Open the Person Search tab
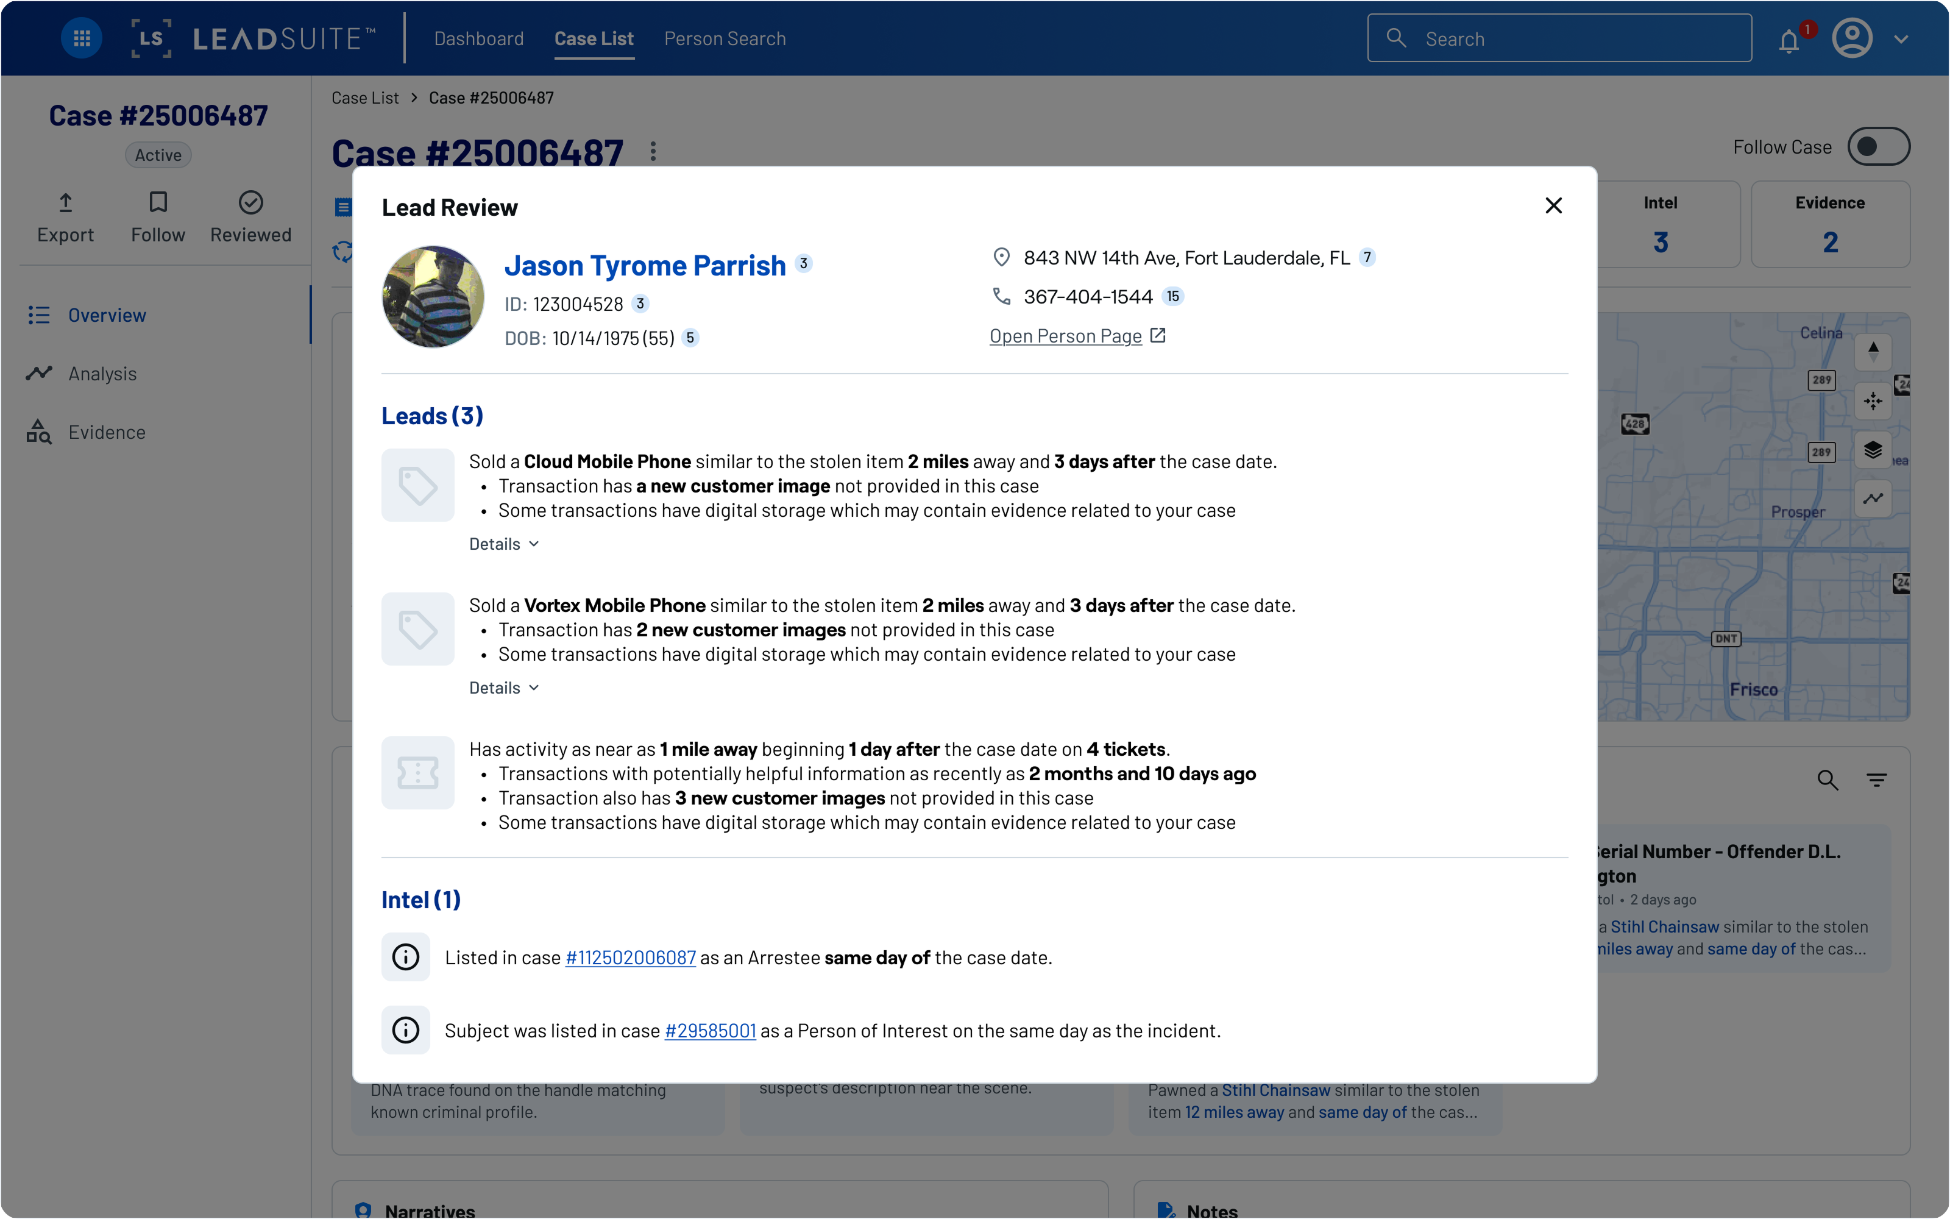1950x1219 pixels. click(x=725, y=38)
